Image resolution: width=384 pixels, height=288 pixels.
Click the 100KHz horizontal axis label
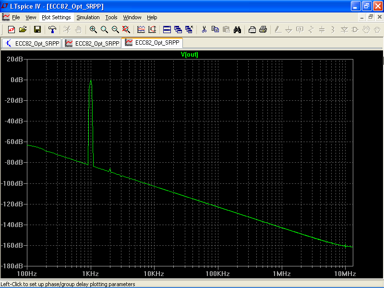click(218, 274)
